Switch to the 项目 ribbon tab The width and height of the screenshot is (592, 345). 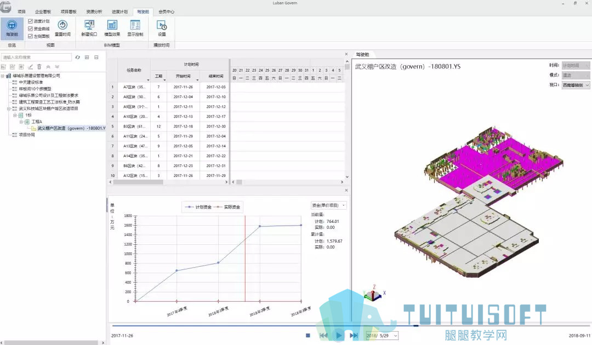pyautogui.click(x=21, y=12)
